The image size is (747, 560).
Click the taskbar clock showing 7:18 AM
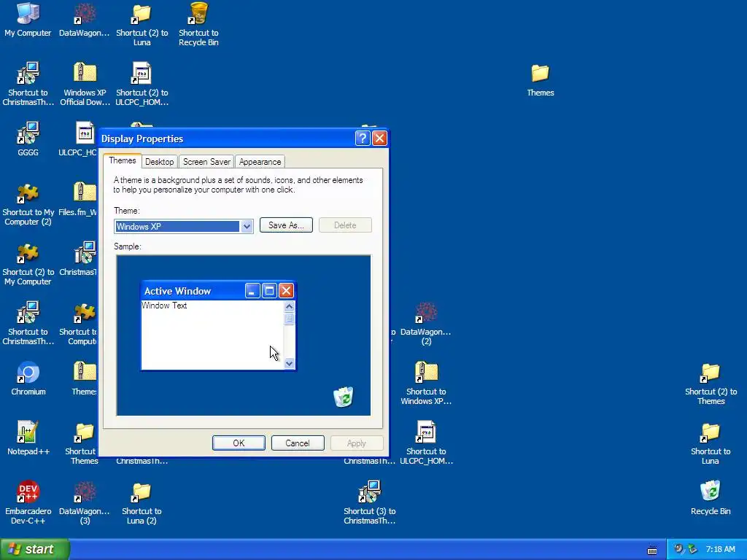tap(720, 549)
